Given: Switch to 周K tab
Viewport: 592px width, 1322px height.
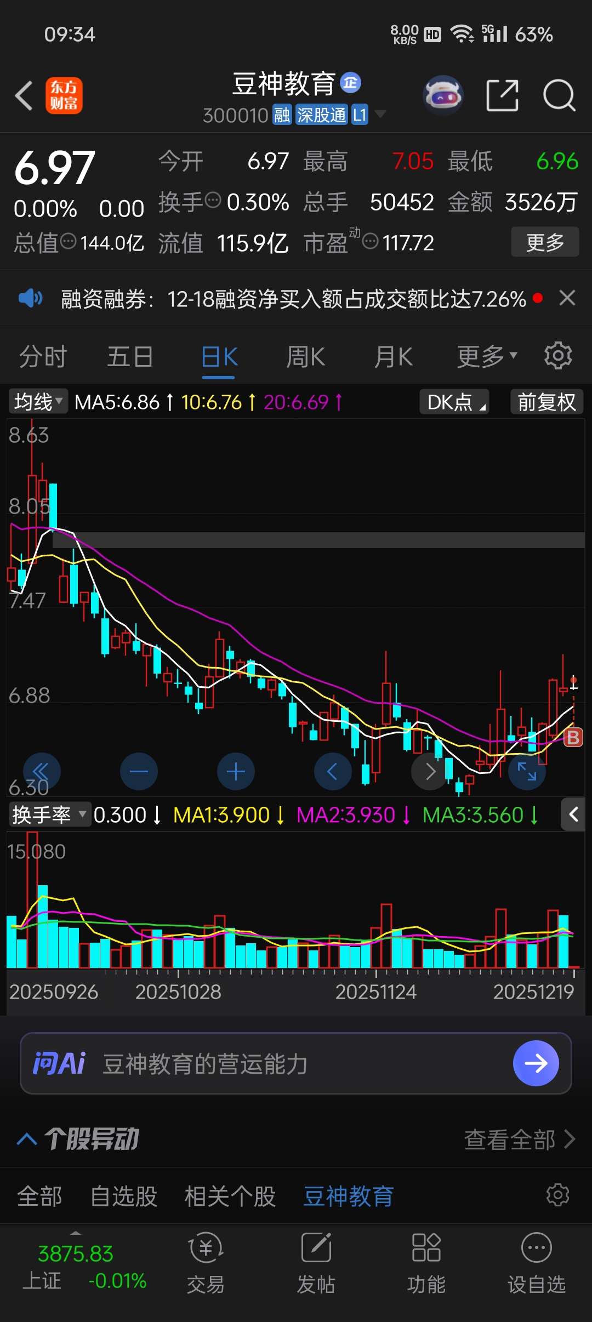Looking at the screenshot, I should click(306, 356).
